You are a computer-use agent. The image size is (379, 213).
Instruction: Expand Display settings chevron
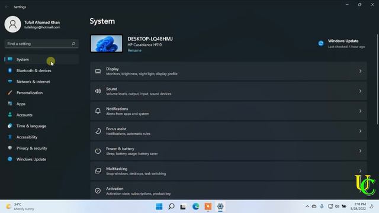tap(360, 71)
